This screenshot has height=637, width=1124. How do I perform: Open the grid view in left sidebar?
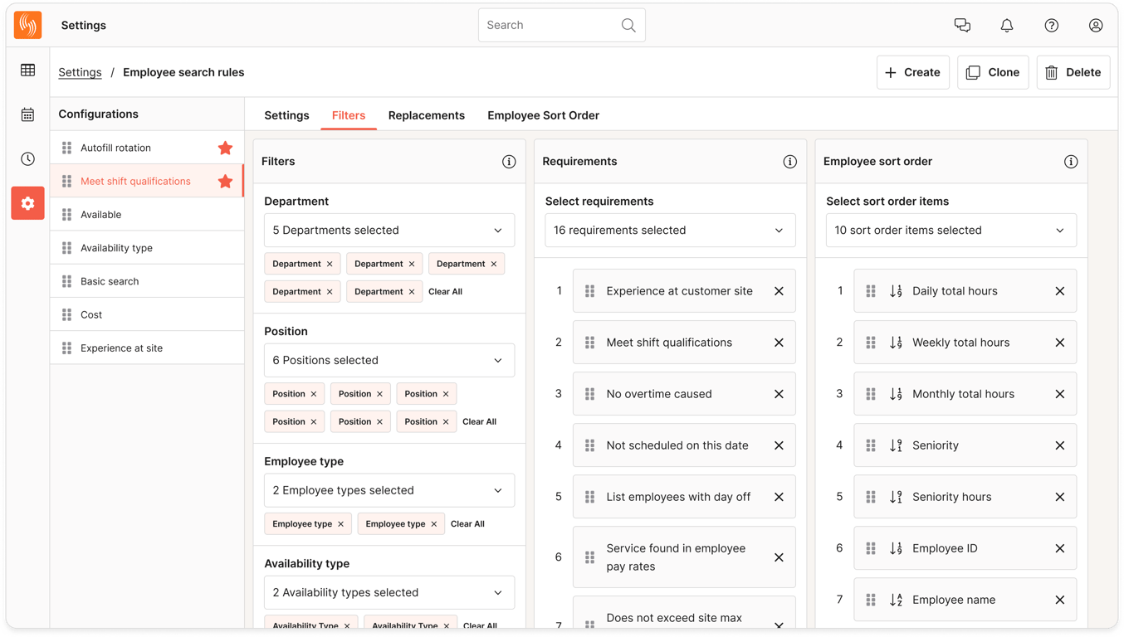[27, 71]
